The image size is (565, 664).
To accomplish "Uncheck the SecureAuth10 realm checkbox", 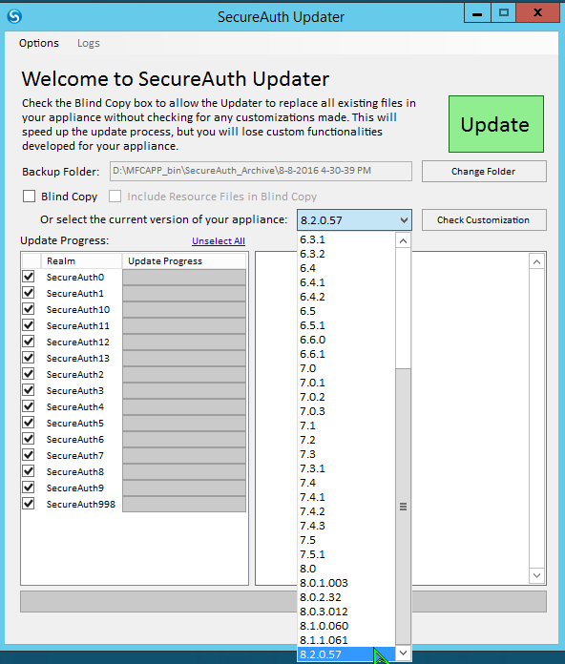I will [29, 309].
